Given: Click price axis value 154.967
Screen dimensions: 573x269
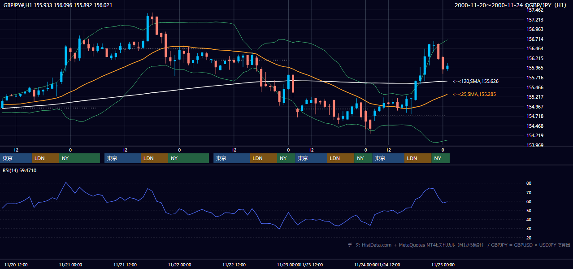Looking at the screenshot, I should coord(535,107).
